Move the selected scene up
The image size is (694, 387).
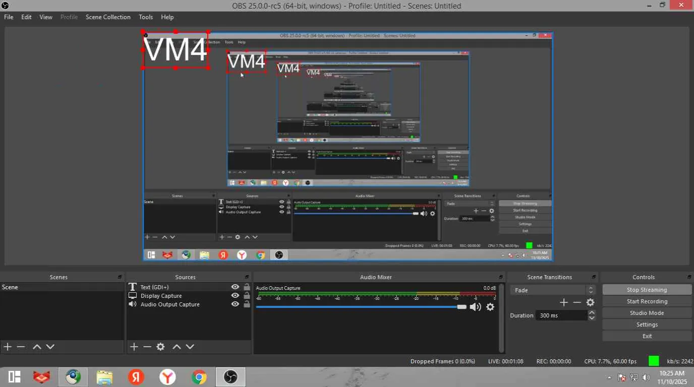[37, 347]
